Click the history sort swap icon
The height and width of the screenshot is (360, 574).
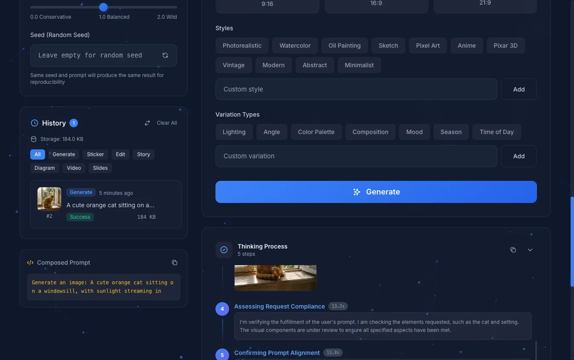click(147, 123)
